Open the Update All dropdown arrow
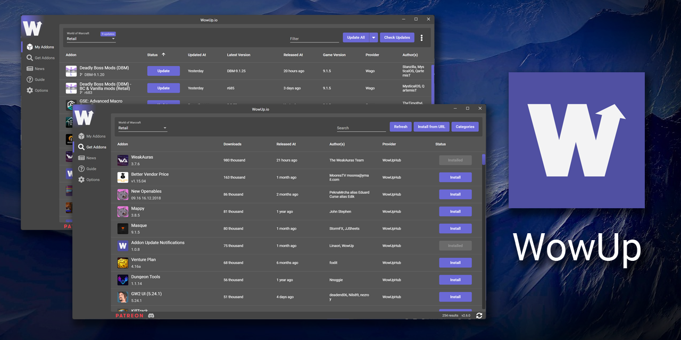681x340 pixels. [x=373, y=38]
